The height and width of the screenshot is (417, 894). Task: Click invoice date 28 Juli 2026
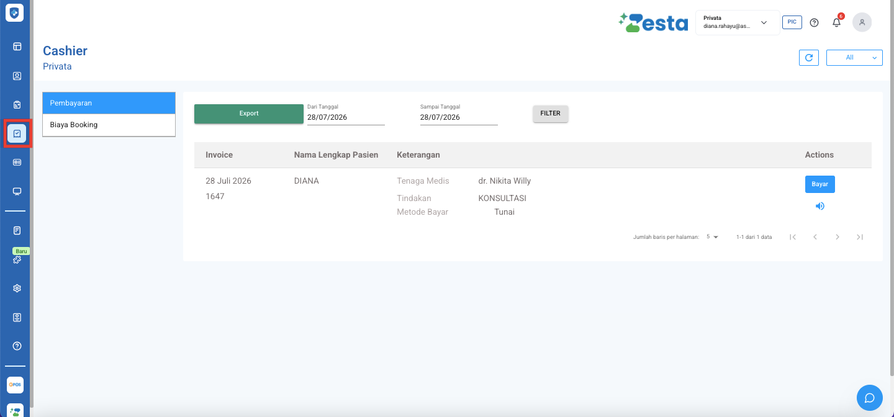click(228, 181)
